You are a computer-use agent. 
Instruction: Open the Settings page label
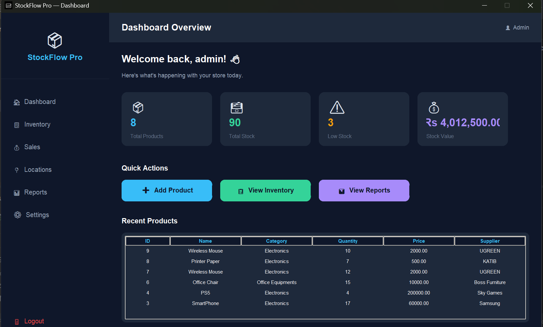[37, 215]
